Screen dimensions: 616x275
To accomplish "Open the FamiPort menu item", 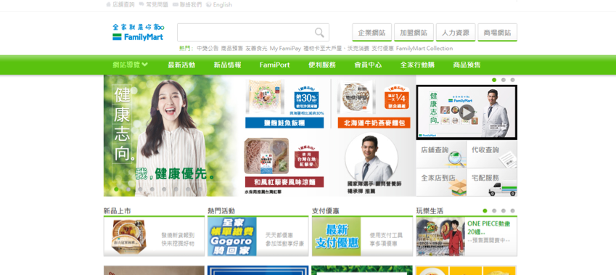I will (x=274, y=65).
